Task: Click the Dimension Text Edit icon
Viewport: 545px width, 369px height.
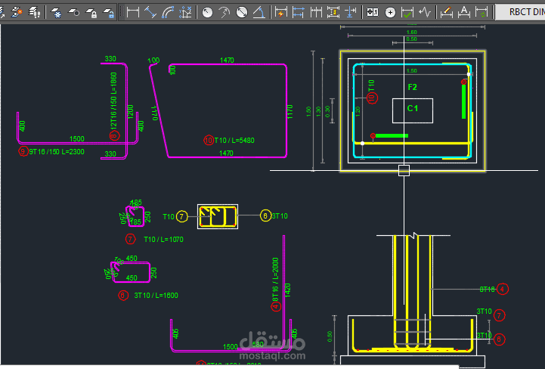Action: pos(464,12)
